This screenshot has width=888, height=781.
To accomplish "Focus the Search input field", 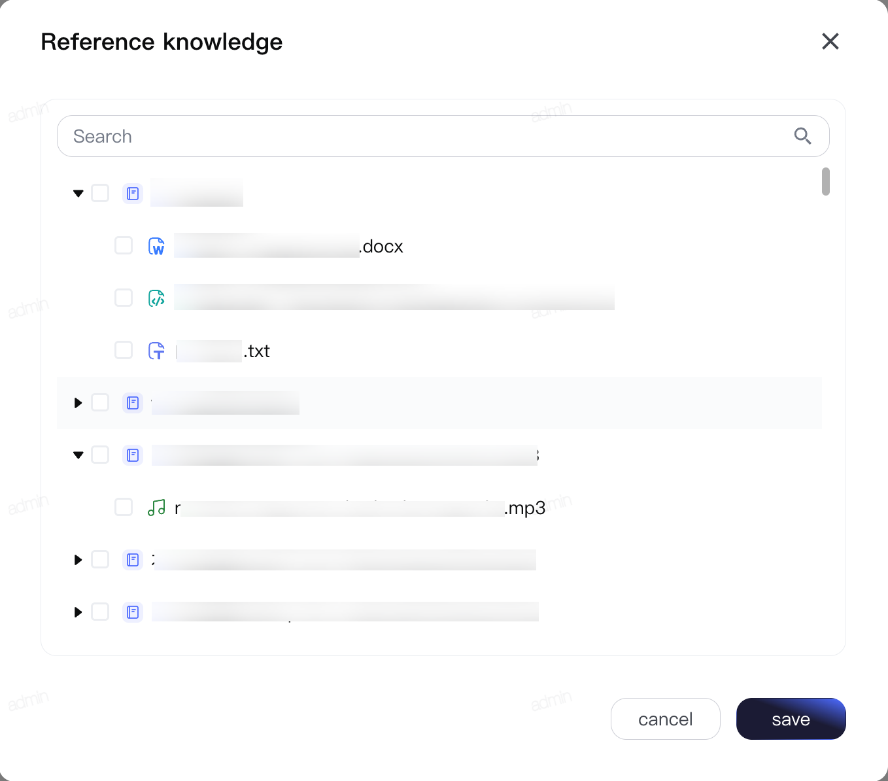I will (x=443, y=136).
